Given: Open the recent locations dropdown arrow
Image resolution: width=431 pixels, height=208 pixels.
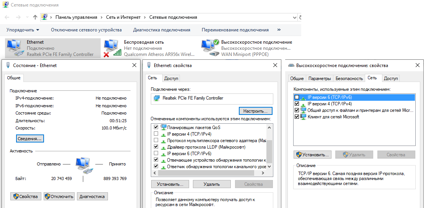Looking at the screenshot, I should coord(27,17).
